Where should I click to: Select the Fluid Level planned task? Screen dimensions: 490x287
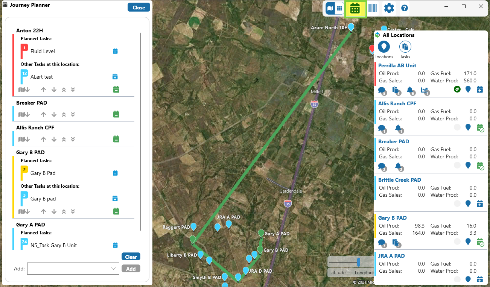click(43, 51)
